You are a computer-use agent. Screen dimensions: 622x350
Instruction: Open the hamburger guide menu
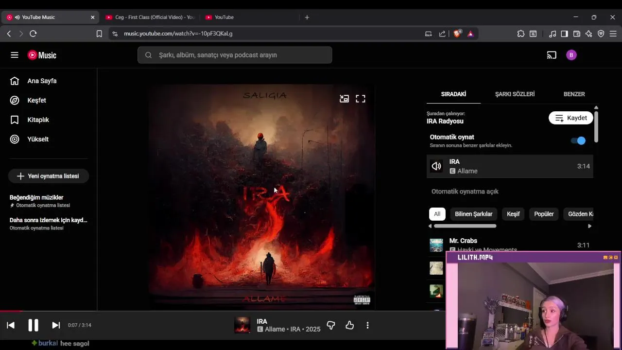(15, 55)
